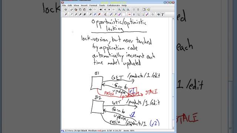Open the View menu

[x=76, y=6]
